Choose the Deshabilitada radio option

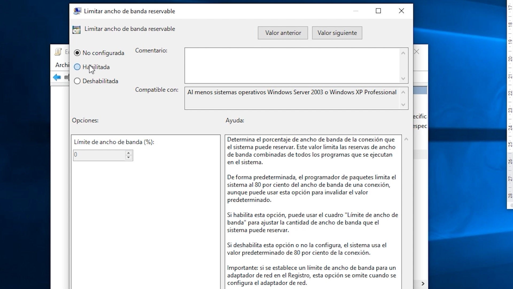point(77,81)
